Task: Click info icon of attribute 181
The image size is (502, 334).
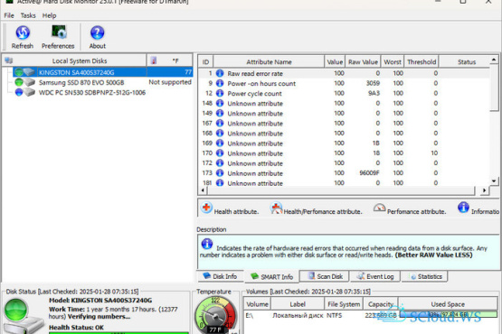Action: [220, 183]
